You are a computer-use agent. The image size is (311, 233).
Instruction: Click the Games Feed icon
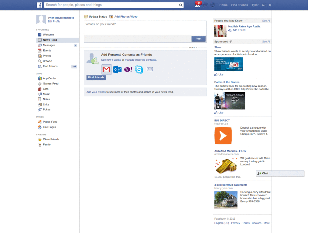click(x=40, y=84)
